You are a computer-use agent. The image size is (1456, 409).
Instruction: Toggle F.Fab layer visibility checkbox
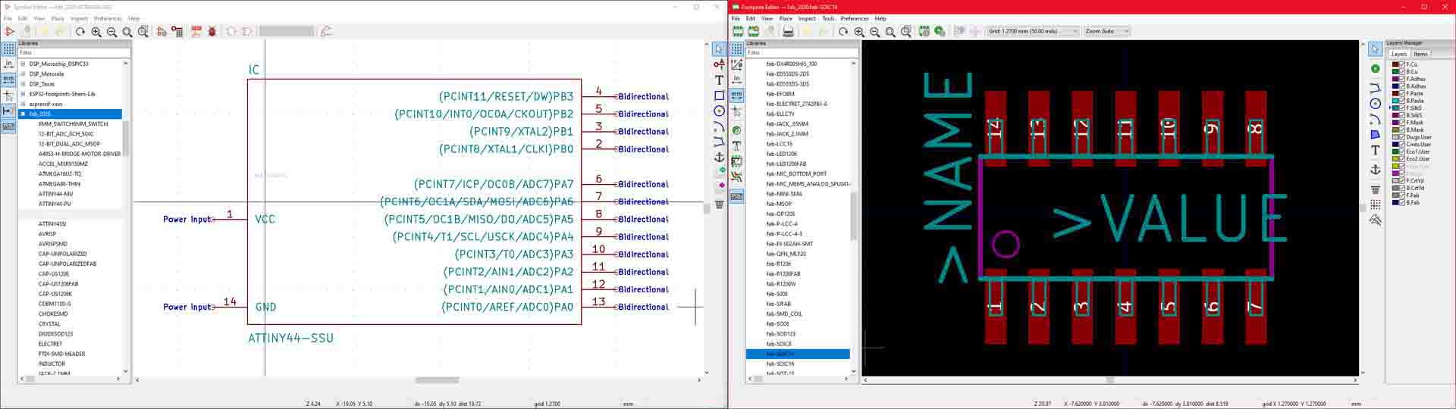coord(1402,195)
